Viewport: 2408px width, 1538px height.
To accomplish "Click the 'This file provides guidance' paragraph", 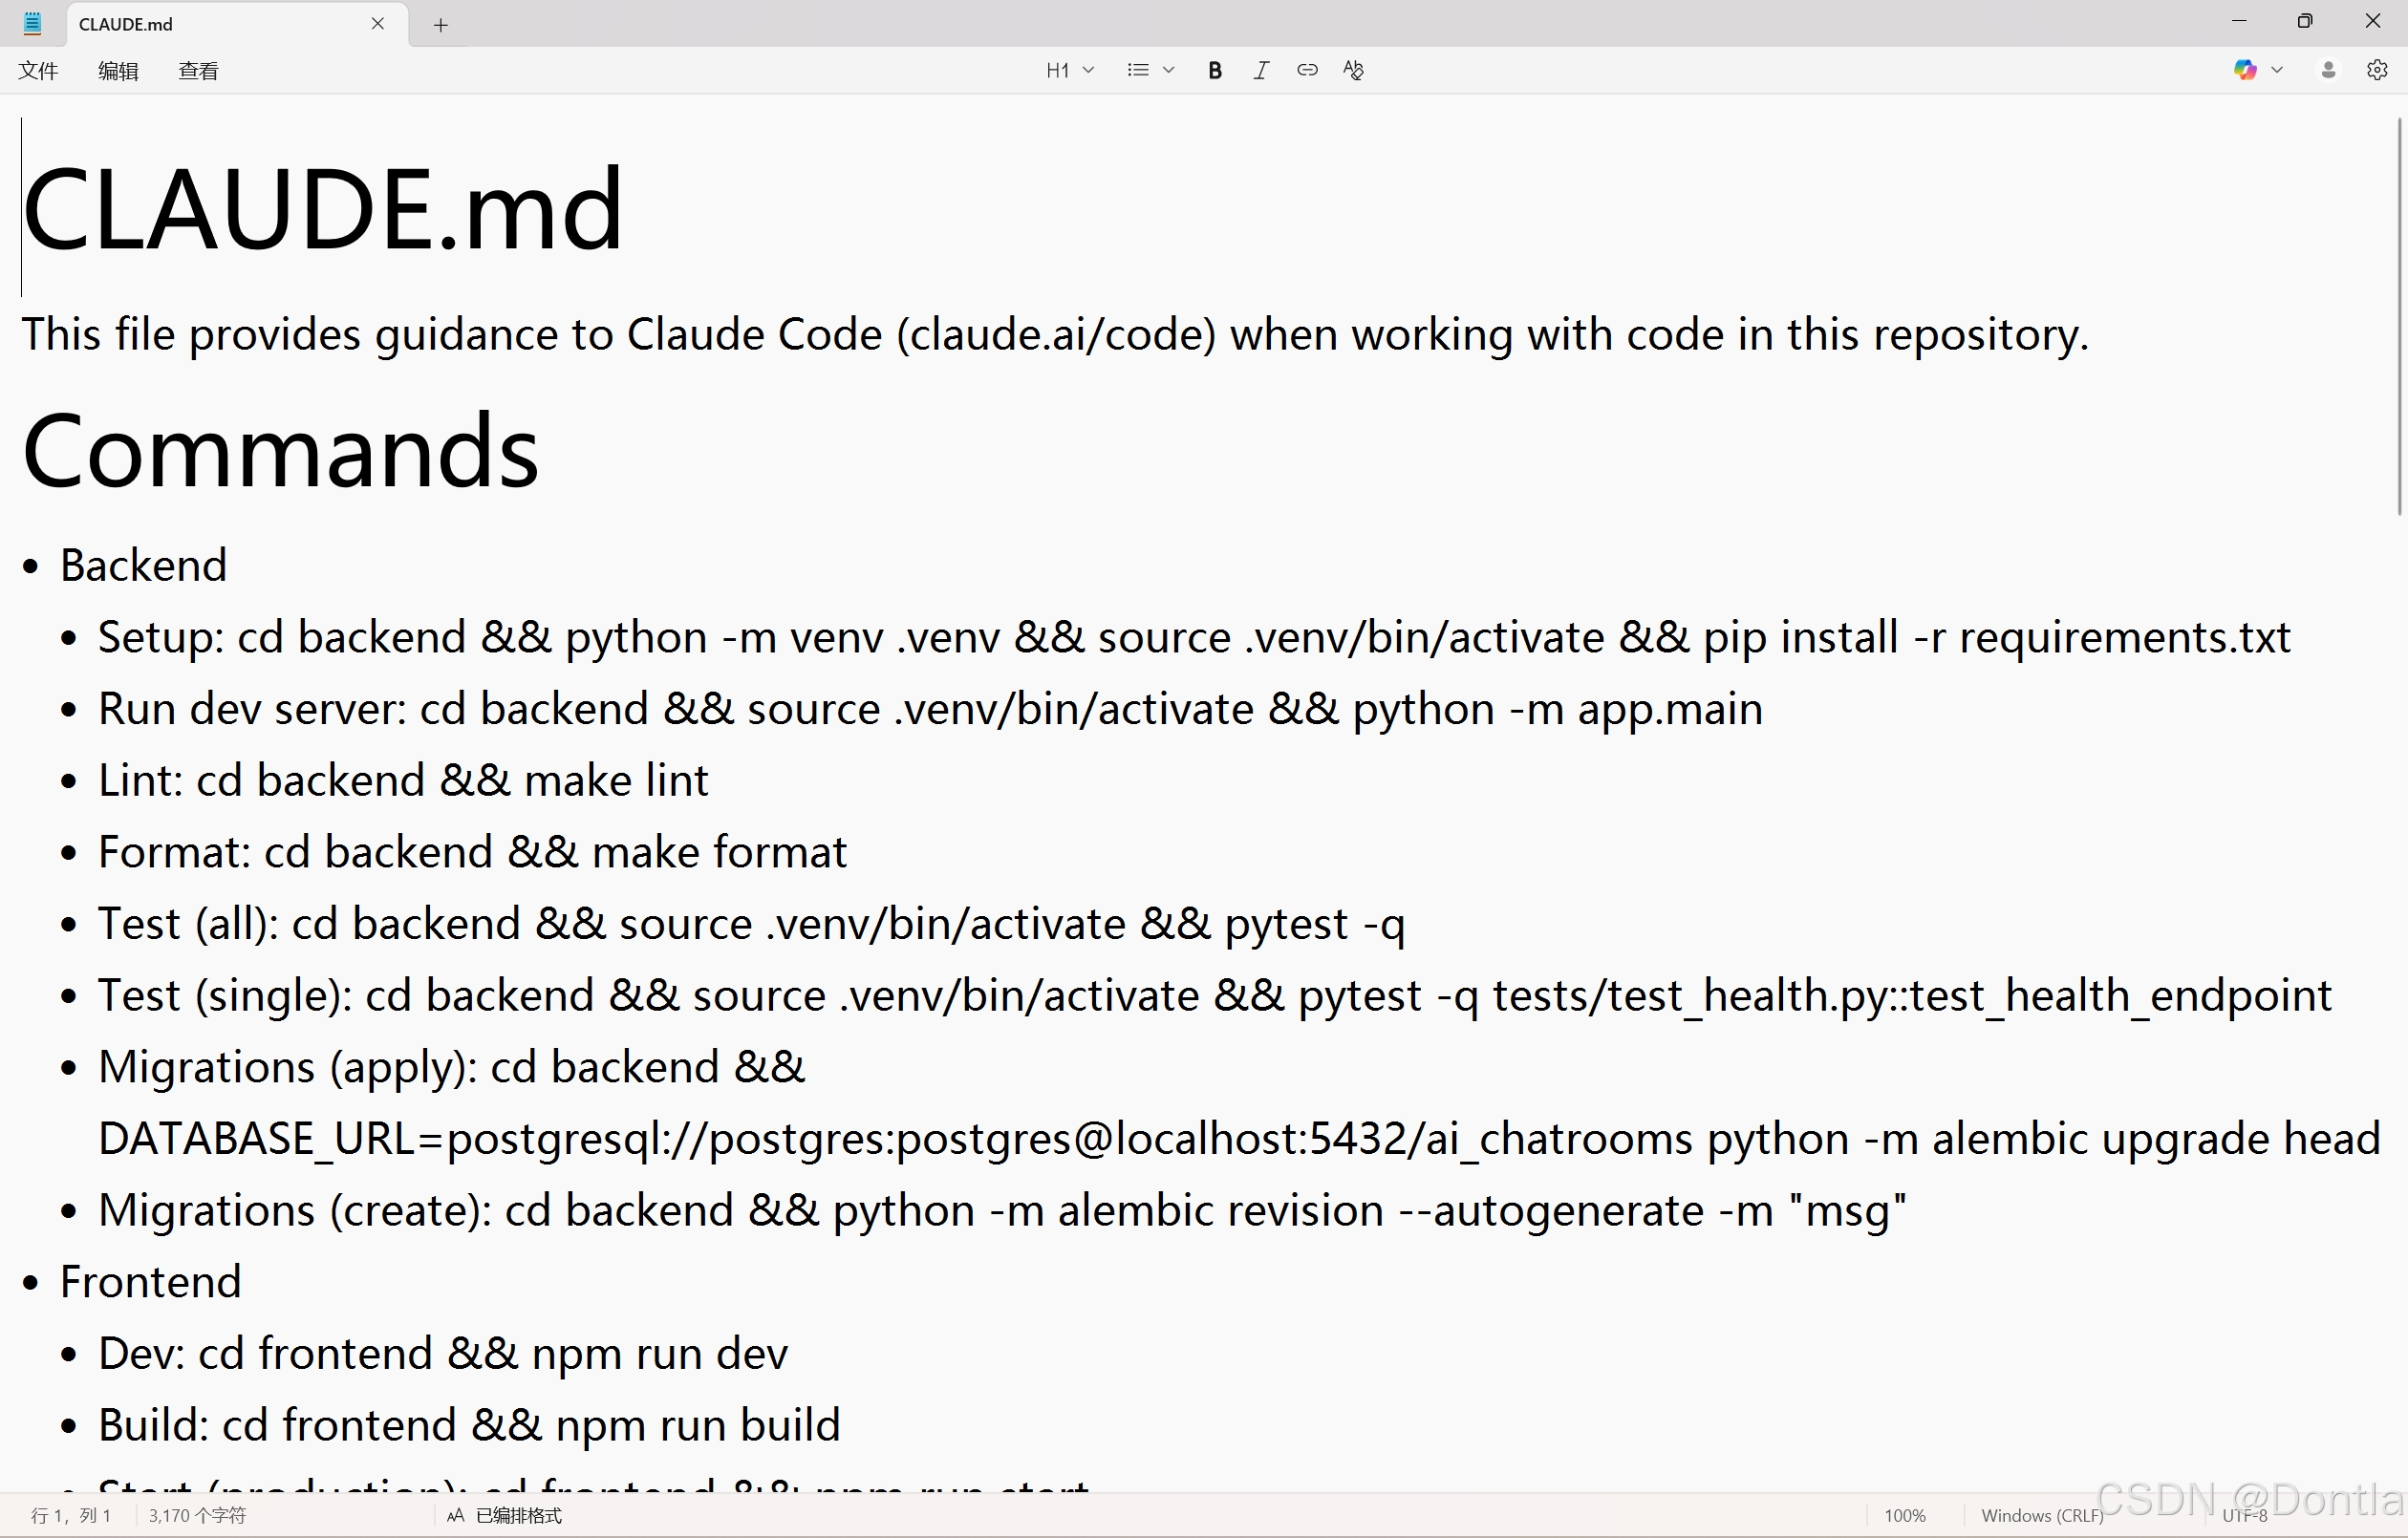I will click(1055, 334).
